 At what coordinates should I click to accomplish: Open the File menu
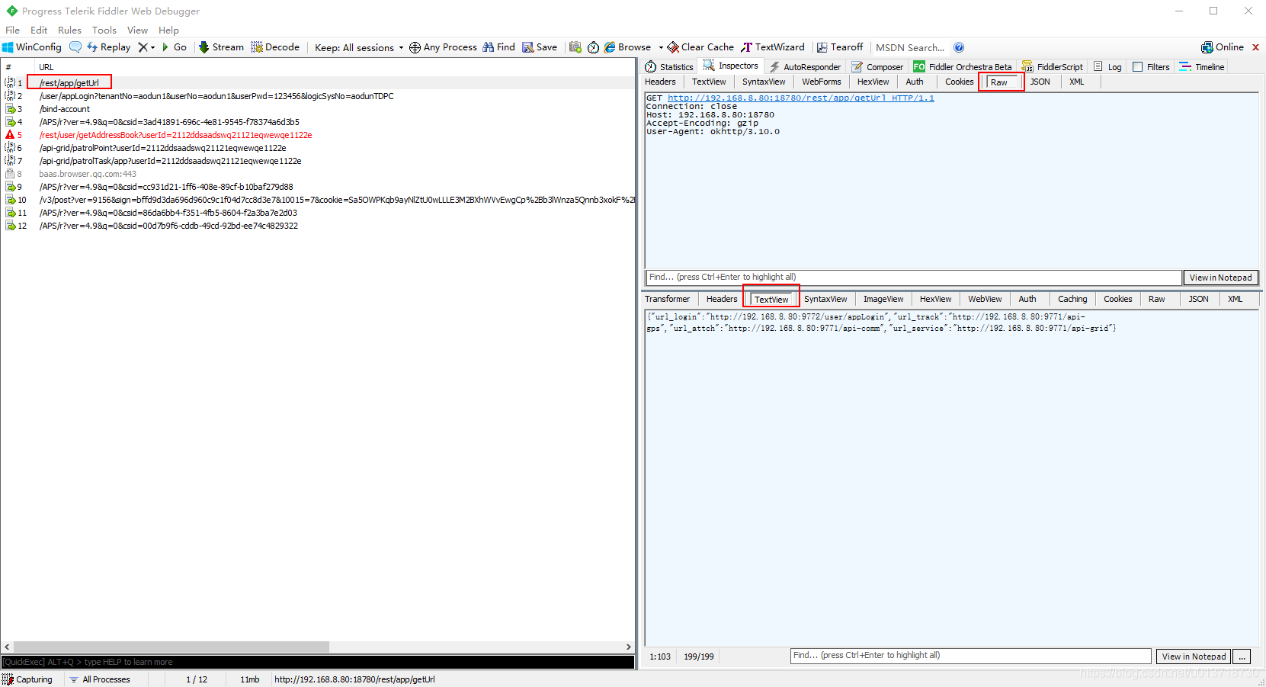13,30
